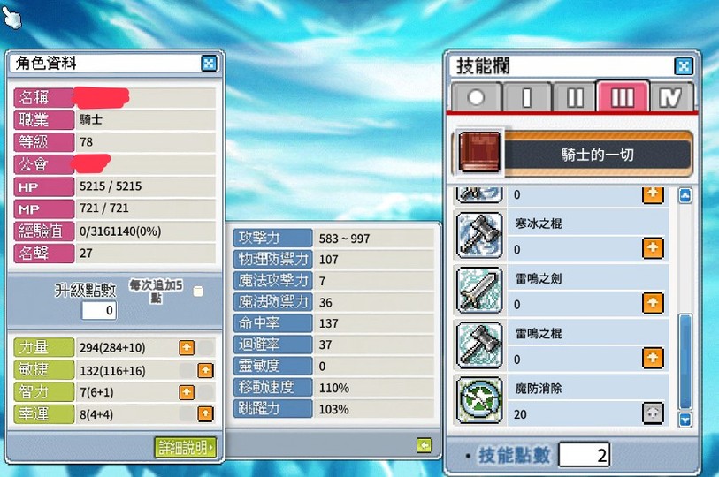
Task: Add a point to 智力 stat
Action: point(187,392)
